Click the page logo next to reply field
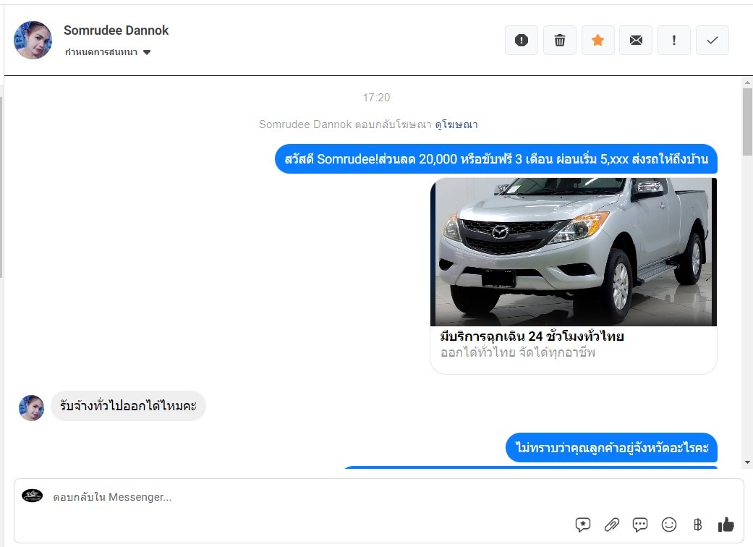Screen dimensions: 753x547 (x=32, y=496)
